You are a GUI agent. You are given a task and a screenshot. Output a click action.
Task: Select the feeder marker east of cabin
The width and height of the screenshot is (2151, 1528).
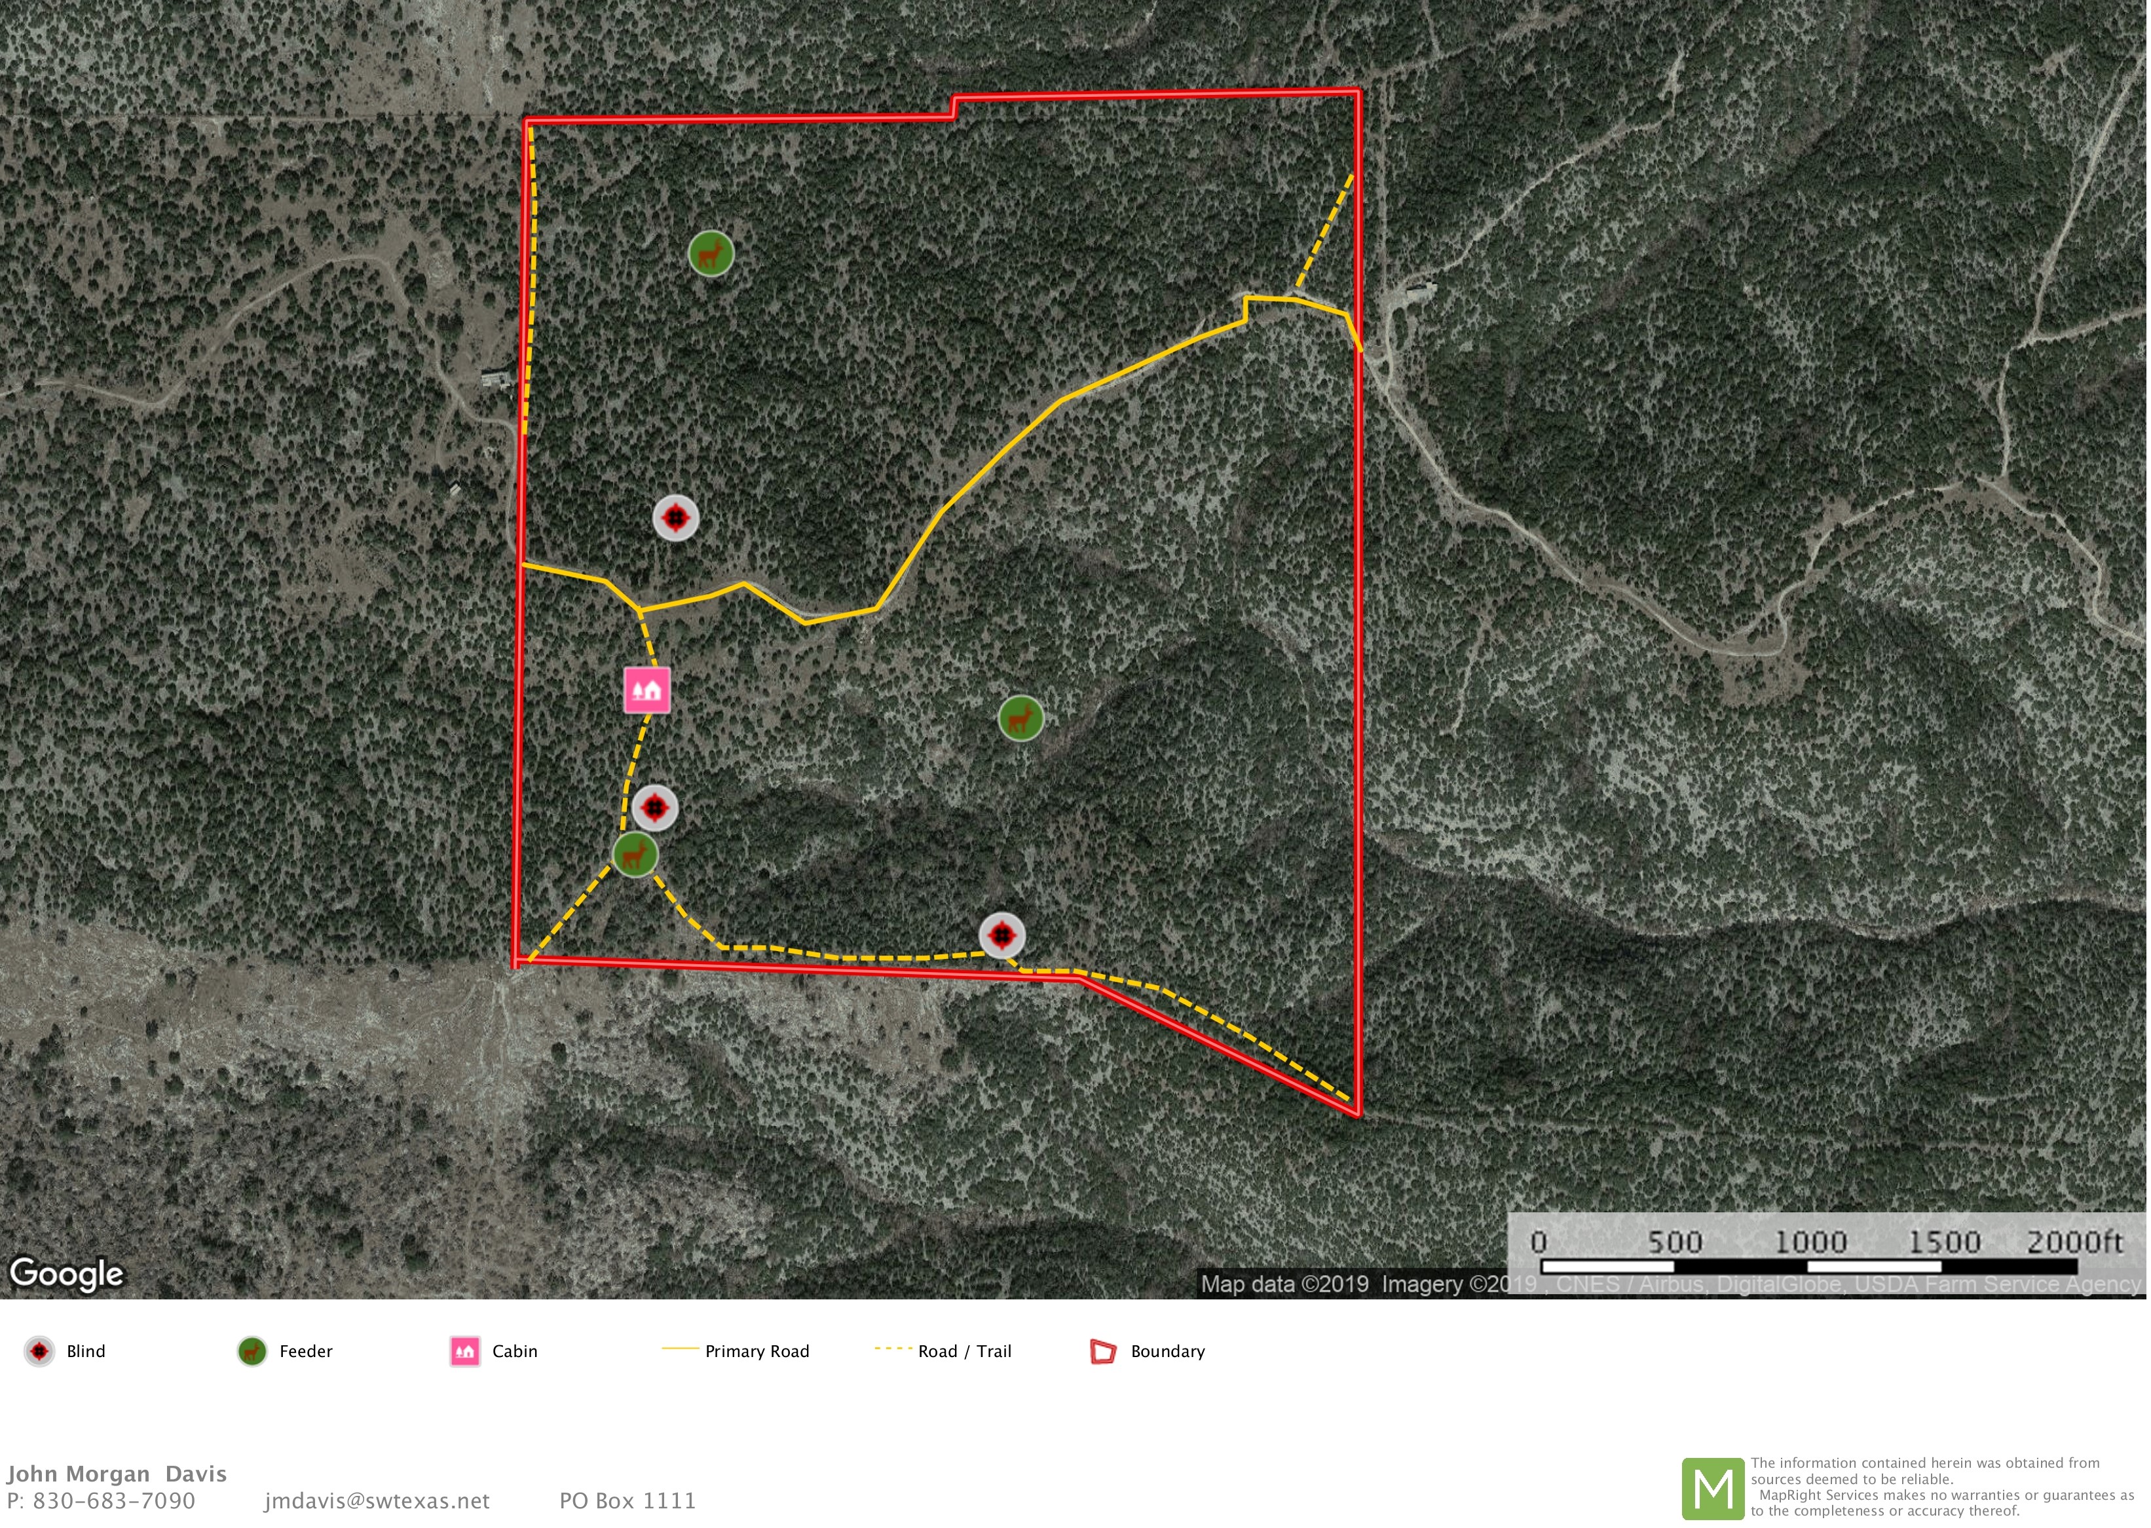click(1020, 719)
